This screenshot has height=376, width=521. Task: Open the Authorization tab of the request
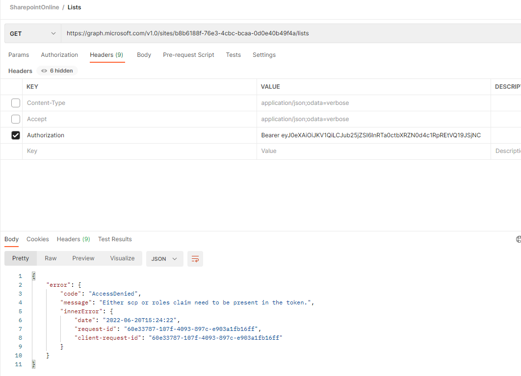[59, 55]
